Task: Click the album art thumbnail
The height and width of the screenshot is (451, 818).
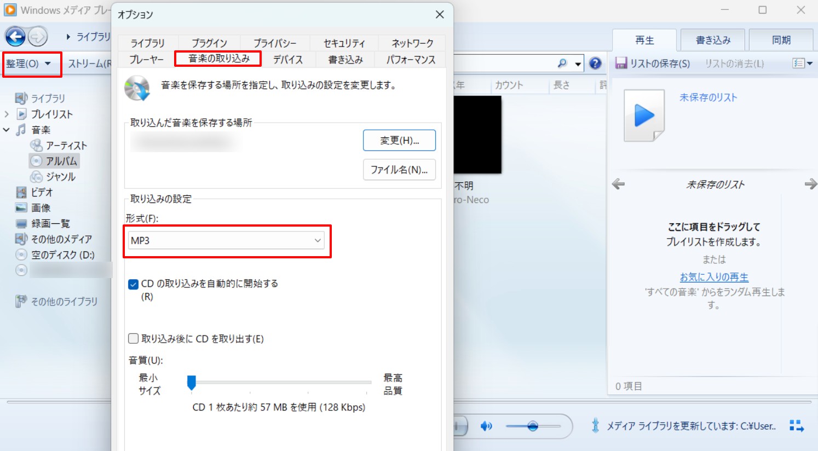Action: [x=477, y=135]
